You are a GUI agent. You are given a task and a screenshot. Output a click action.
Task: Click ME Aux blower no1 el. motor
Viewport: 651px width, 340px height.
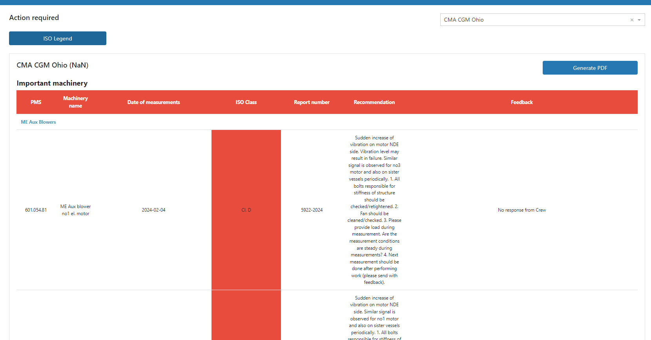(x=75, y=210)
